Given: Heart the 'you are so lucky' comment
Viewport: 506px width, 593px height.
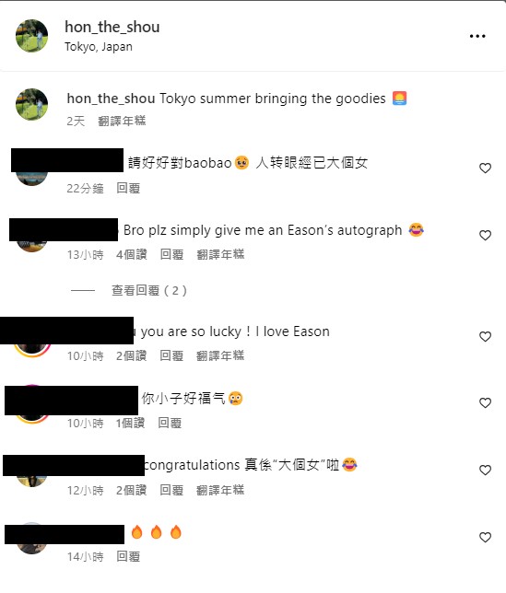Looking at the screenshot, I should coord(485,336).
